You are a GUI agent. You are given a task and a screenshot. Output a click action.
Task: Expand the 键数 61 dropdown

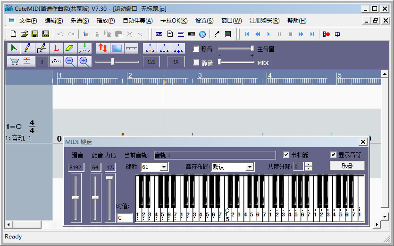point(164,167)
